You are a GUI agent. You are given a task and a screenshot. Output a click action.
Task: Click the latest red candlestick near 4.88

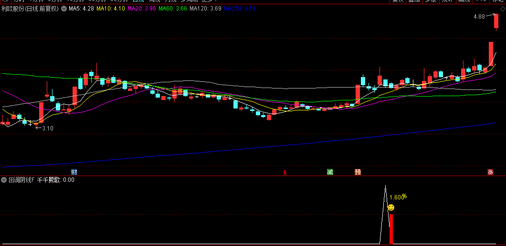(x=496, y=22)
